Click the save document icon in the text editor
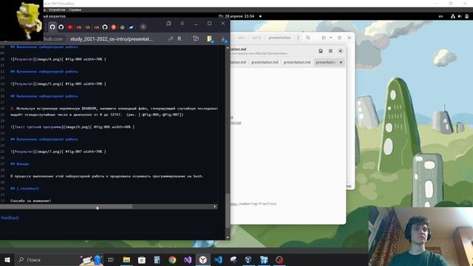Image resolution: width=473 pixels, height=266 pixels. pyautogui.click(x=321, y=51)
